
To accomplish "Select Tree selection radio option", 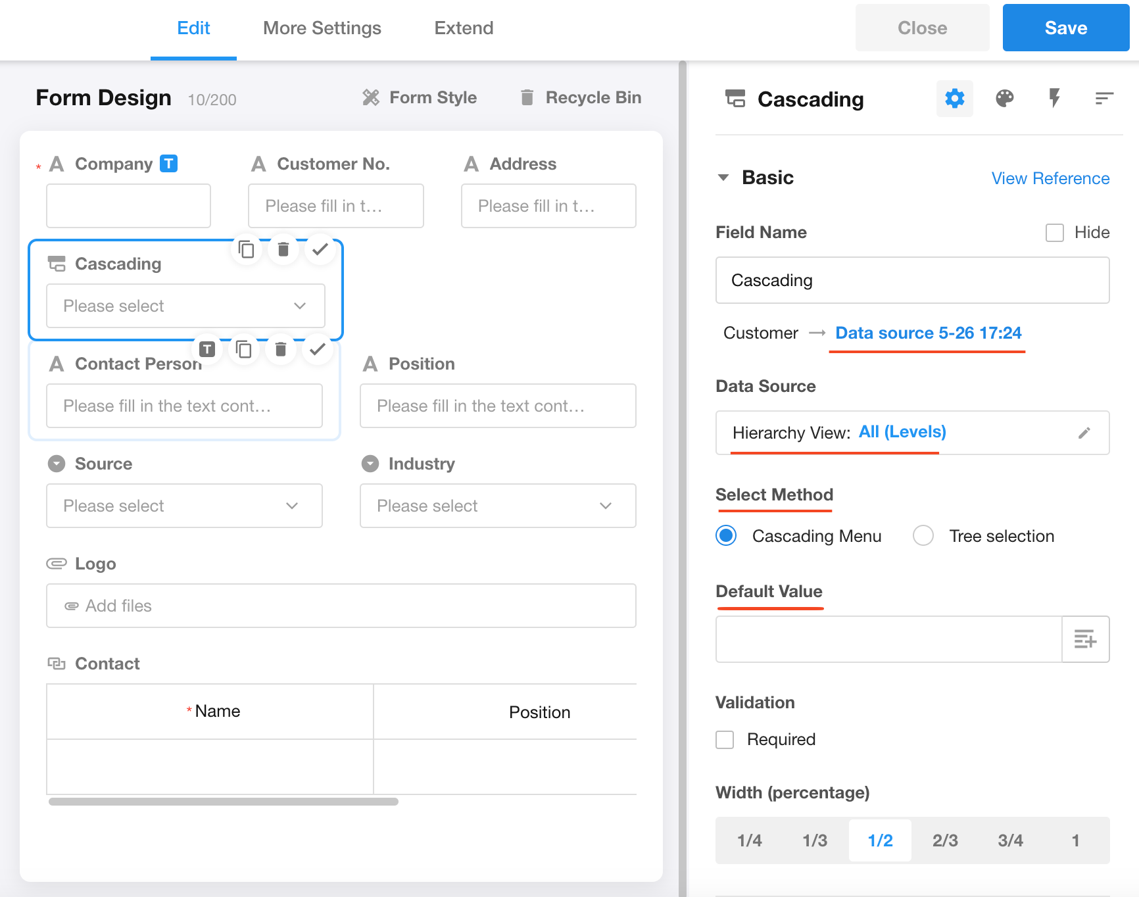I will (923, 536).
